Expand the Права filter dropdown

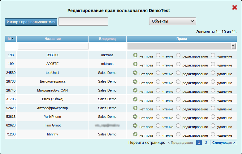click(x=233, y=46)
